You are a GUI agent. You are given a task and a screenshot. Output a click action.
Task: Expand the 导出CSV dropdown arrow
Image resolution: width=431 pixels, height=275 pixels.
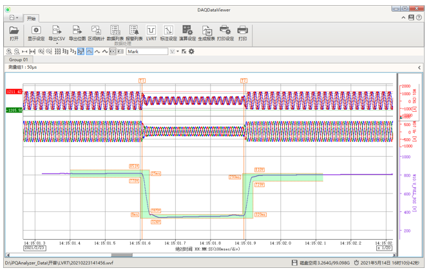point(57,44)
